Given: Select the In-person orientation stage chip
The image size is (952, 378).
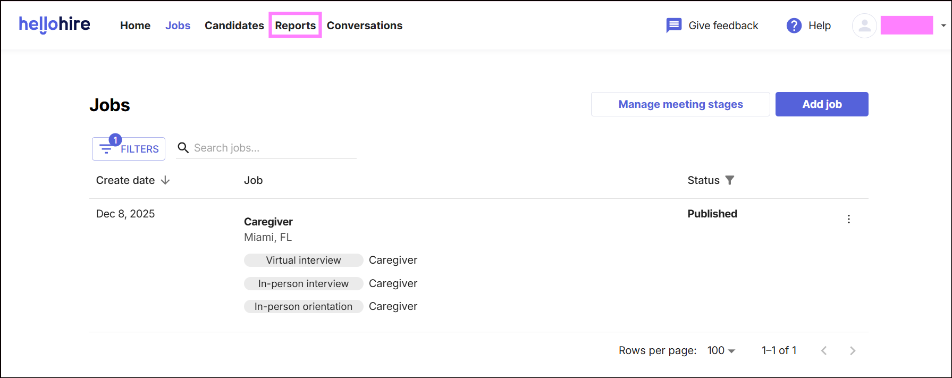Looking at the screenshot, I should click(x=304, y=306).
